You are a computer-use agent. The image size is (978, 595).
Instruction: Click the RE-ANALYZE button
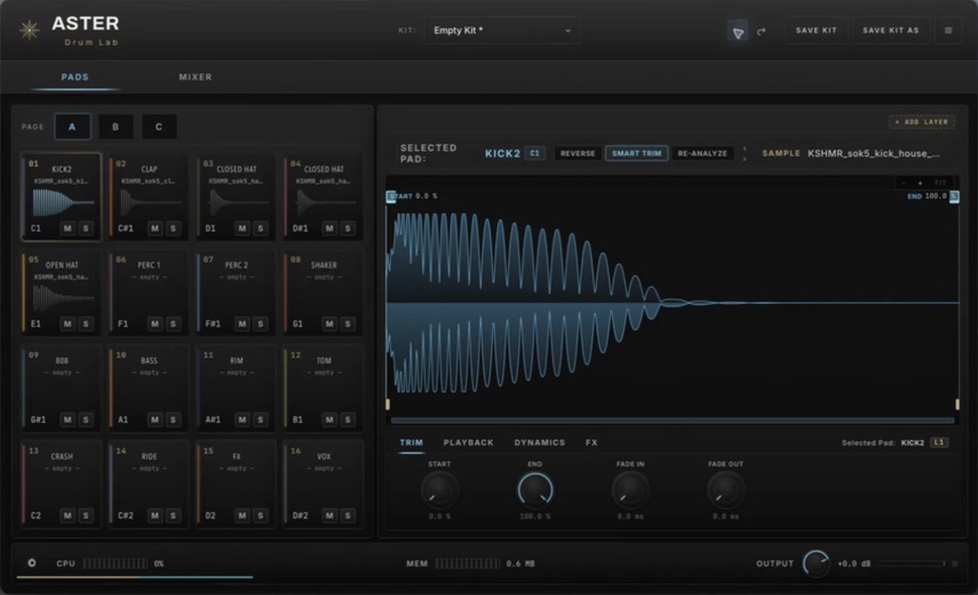click(702, 153)
